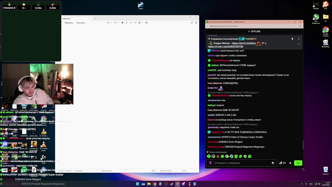Viewport: 332px width, 187px height.
Task: Open Calculator from the taskbar
Action: [x=160, y=184]
